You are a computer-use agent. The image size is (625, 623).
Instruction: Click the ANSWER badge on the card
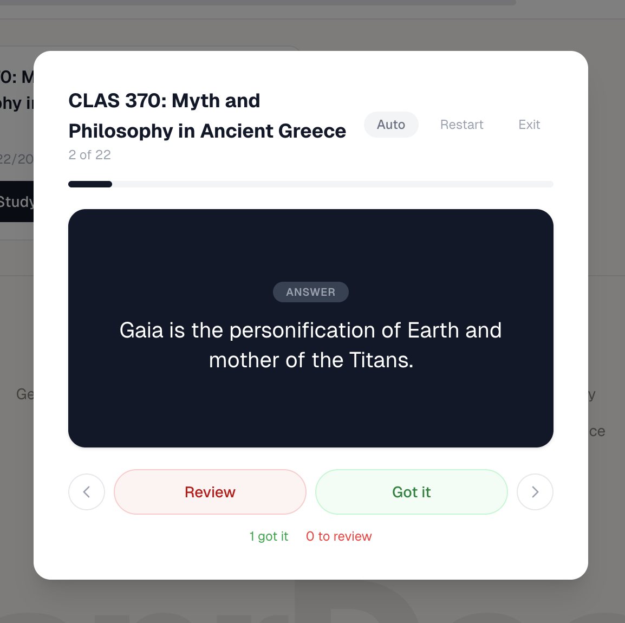point(310,292)
